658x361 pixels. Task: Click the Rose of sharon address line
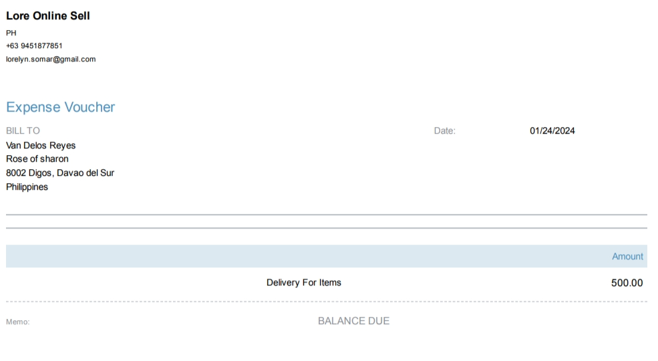point(37,159)
